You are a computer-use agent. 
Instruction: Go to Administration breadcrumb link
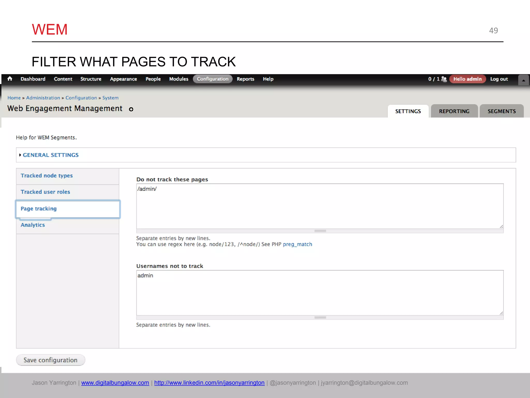43,98
